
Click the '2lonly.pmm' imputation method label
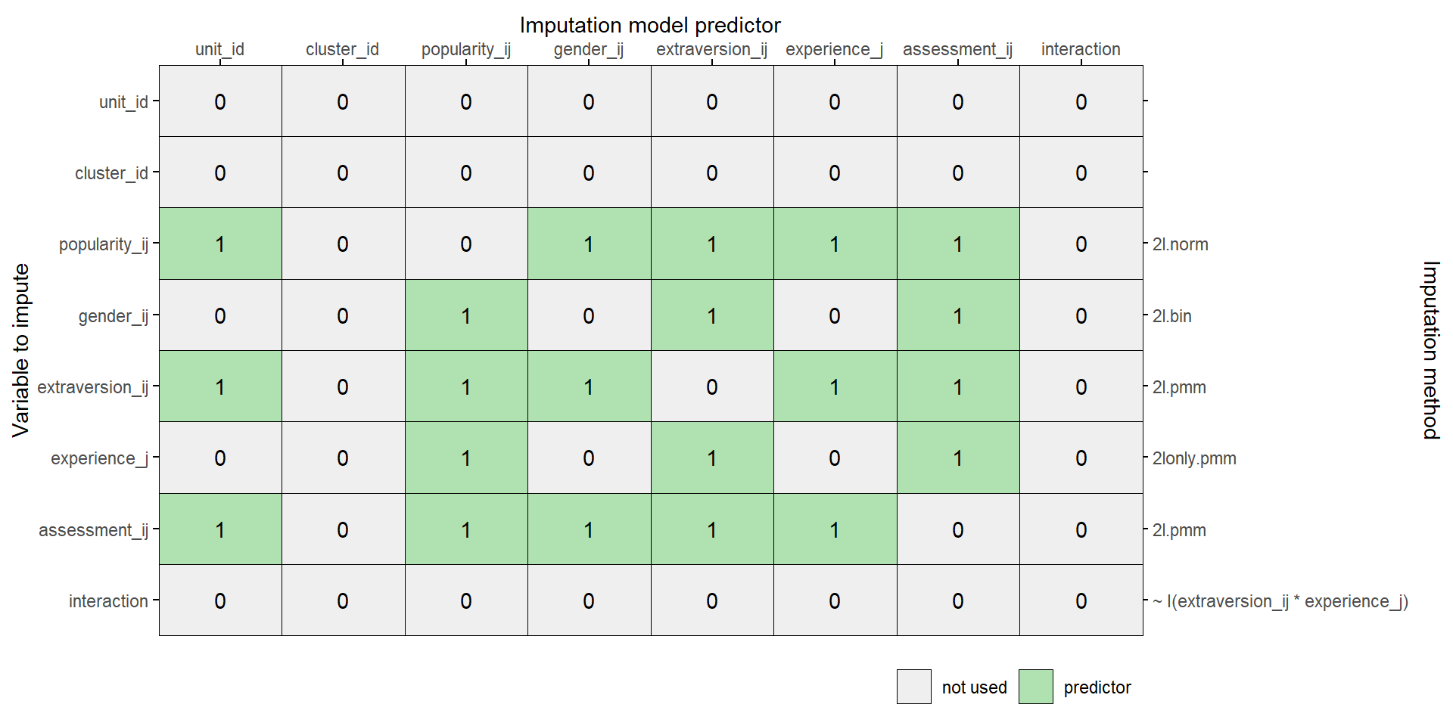click(x=1193, y=458)
